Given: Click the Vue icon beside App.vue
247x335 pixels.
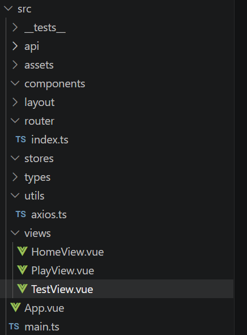Looking at the screenshot, I should point(16,307).
